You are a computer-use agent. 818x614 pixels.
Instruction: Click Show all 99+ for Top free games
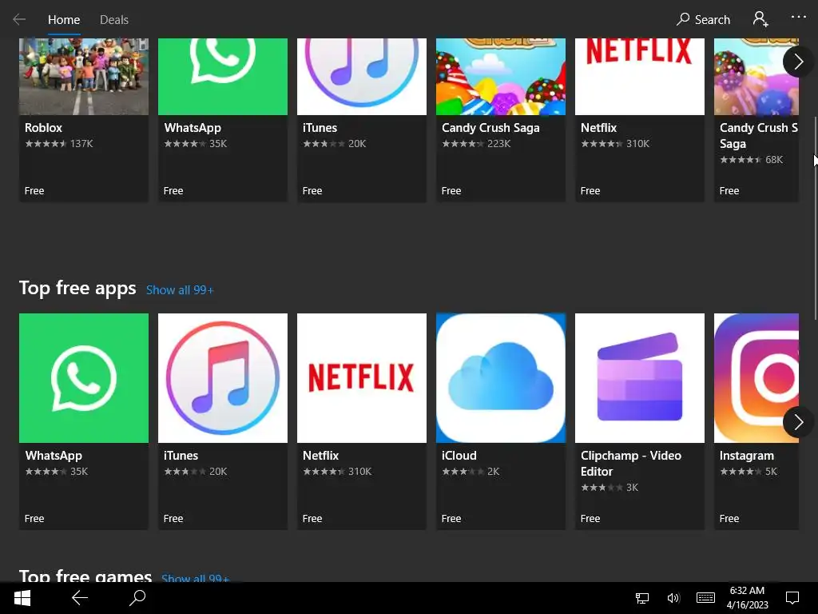(195, 577)
